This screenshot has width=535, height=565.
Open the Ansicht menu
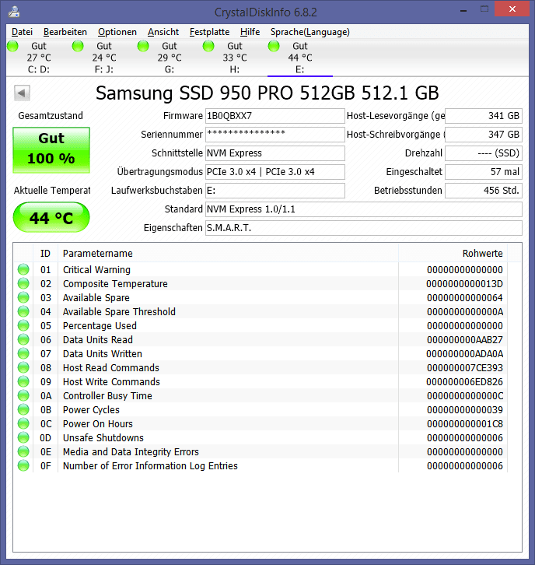163,32
